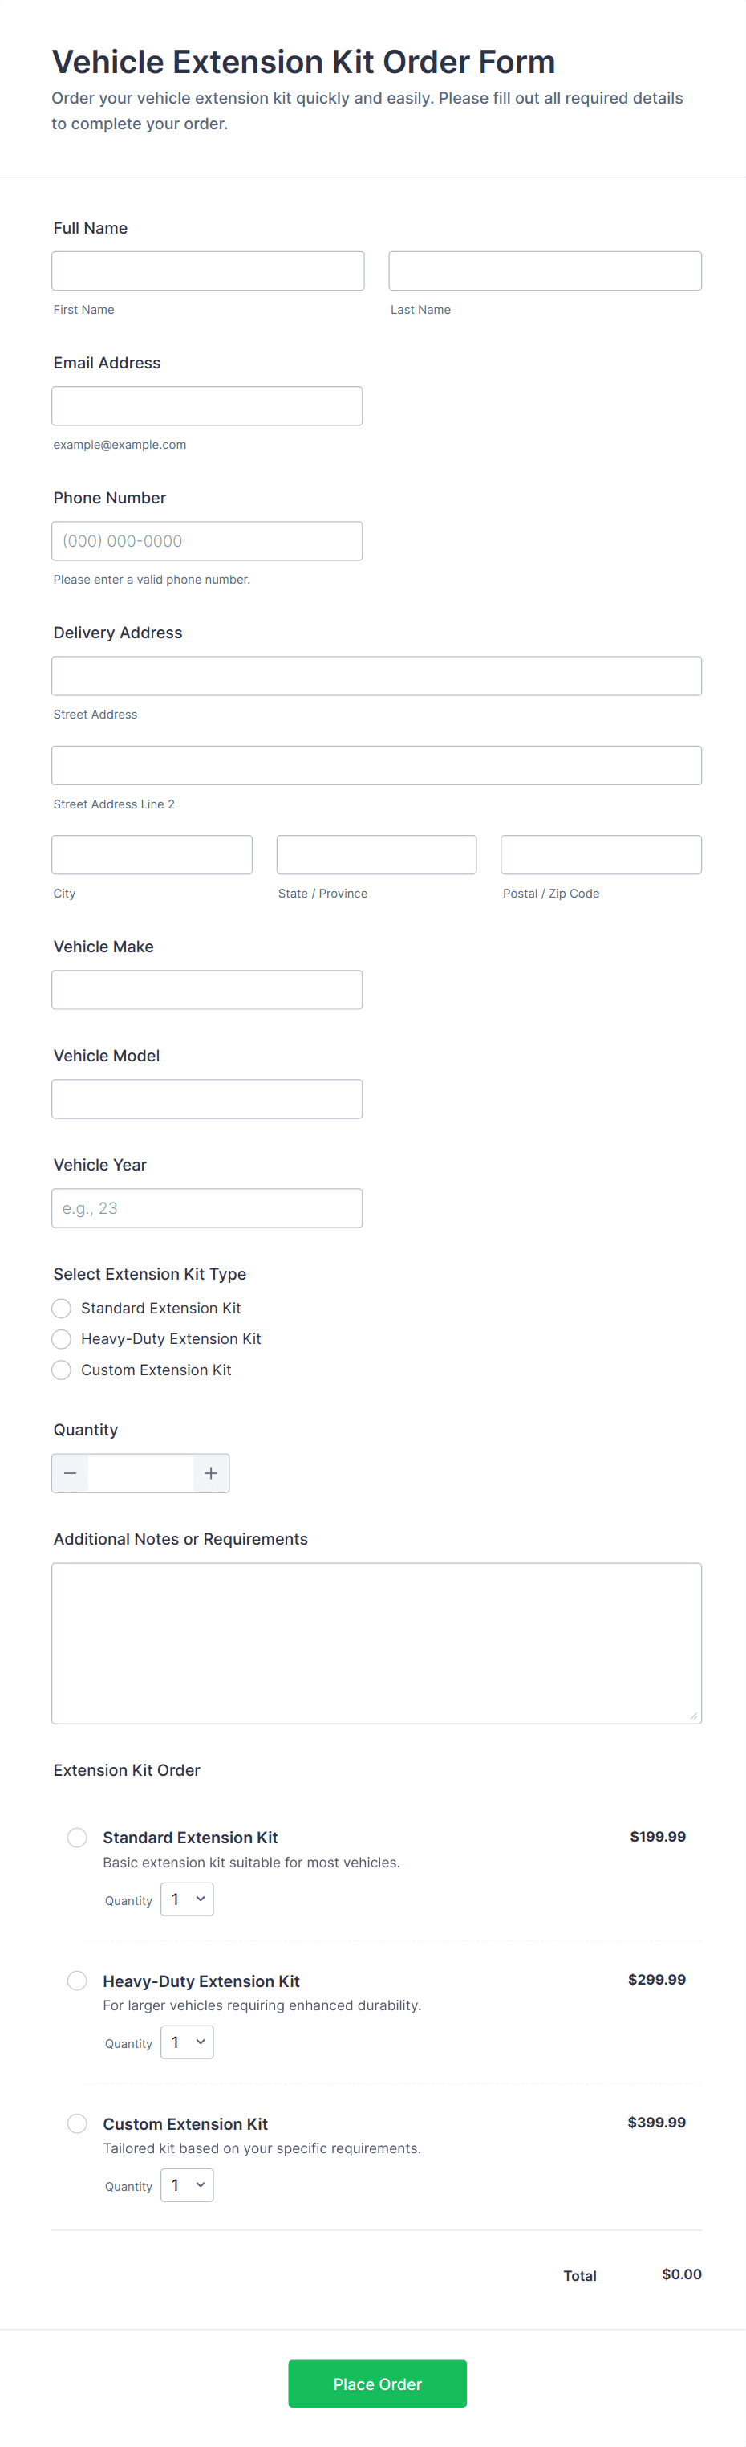This screenshot has height=2447, width=746.
Task: Open Standard Extension Kit quantity dropdown
Action: pos(187,1899)
